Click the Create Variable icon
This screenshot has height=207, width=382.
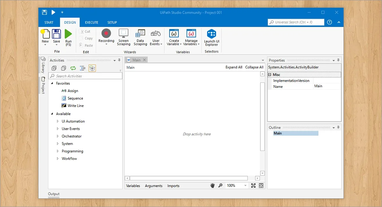pos(174,33)
